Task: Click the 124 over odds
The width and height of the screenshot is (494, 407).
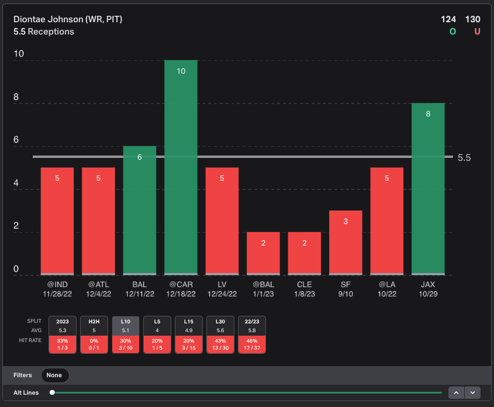Action: click(x=448, y=19)
